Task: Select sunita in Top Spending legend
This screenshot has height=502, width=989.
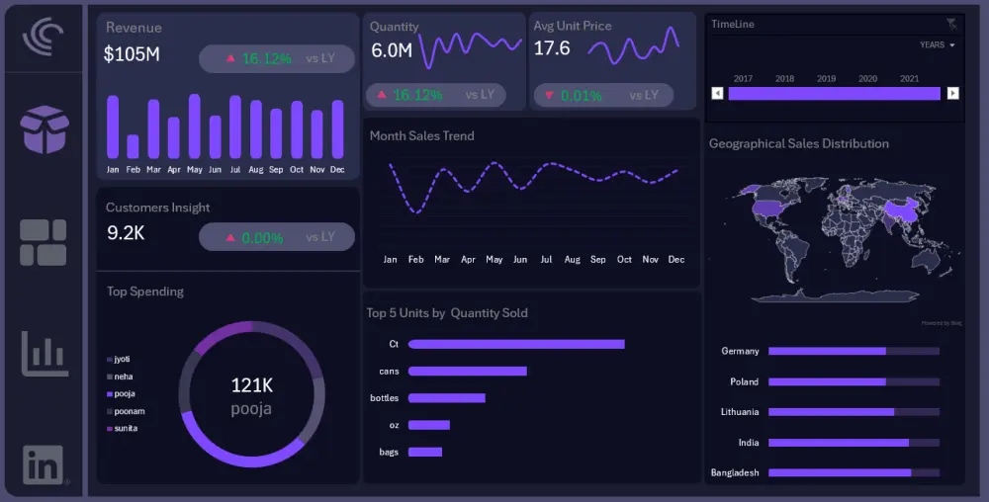Action: click(x=123, y=428)
